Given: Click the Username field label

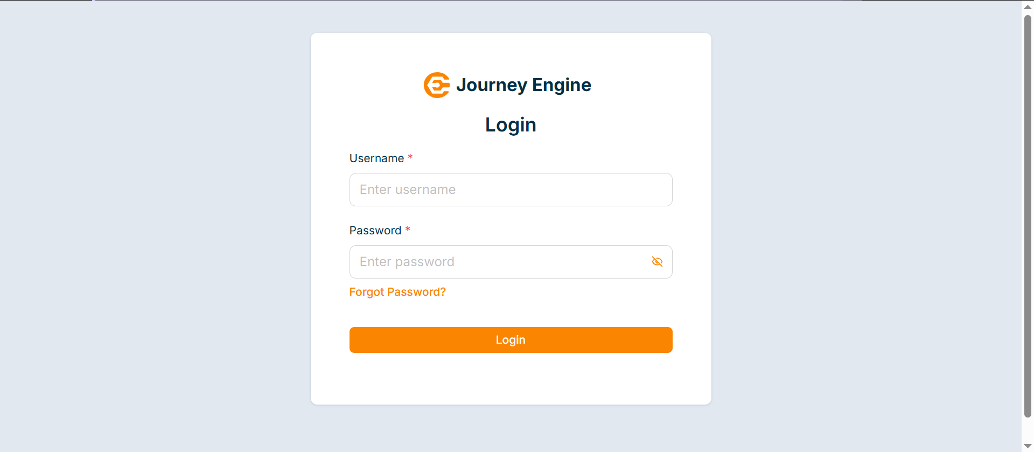Looking at the screenshot, I should 376,158.
